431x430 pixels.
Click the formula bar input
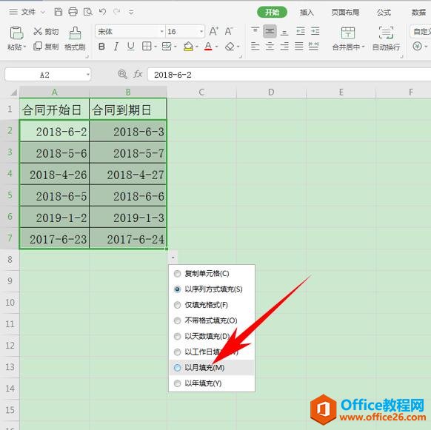289,75
